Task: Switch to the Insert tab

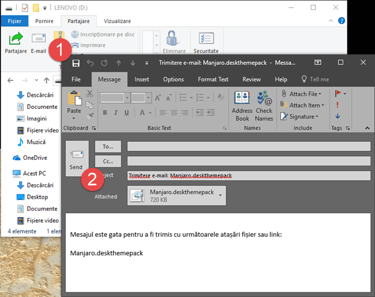Action: pyautogui.click(x=142, y=79)
